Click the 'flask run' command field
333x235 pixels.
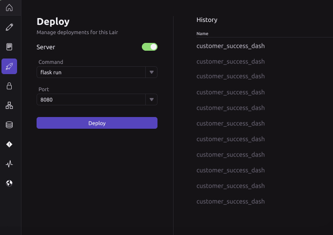click(x=91, y=73)
